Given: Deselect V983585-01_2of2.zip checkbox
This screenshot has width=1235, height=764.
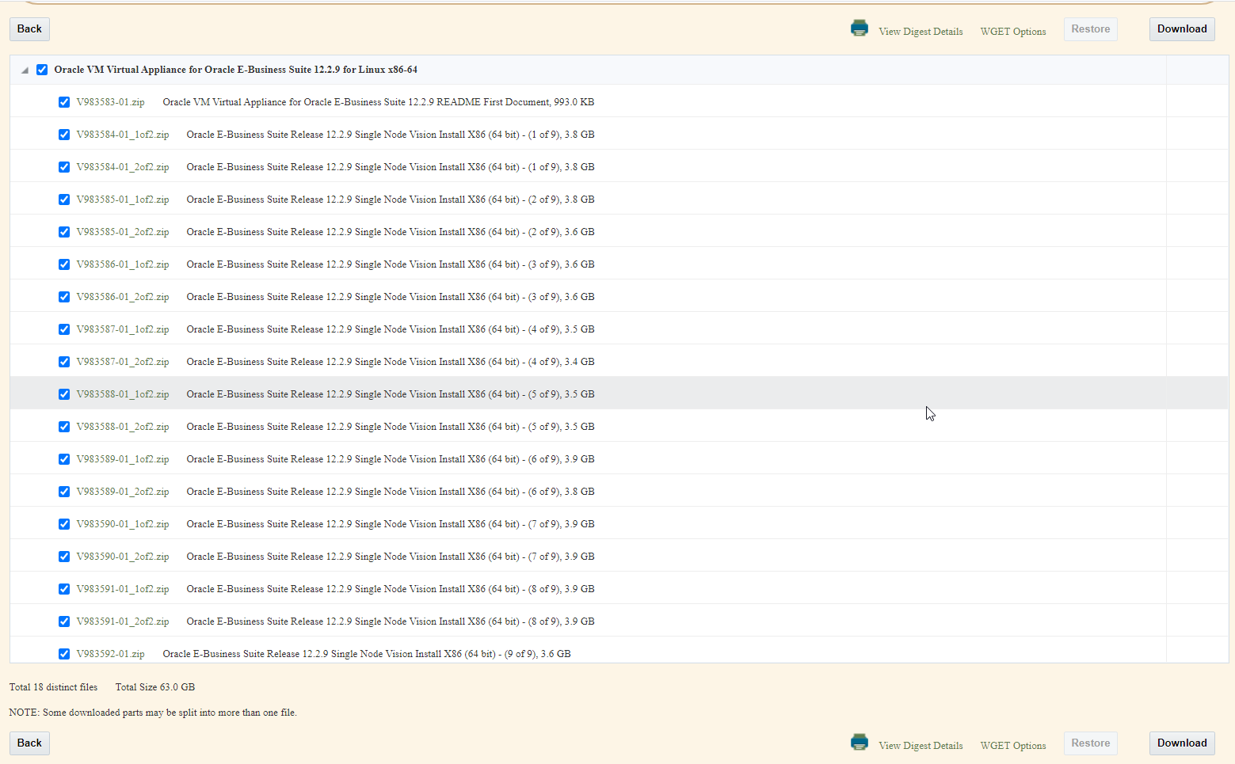Looking at the screenshot, I should coord(64,232).
